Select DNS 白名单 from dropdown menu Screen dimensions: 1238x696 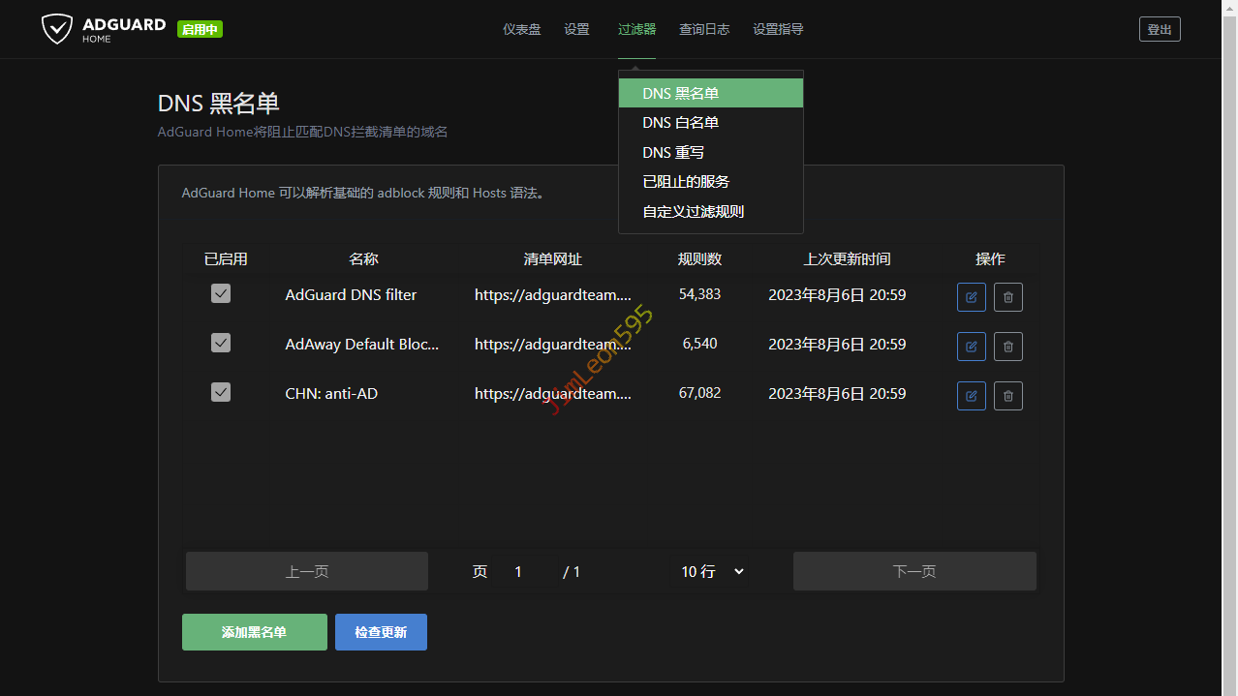point(680,123)
